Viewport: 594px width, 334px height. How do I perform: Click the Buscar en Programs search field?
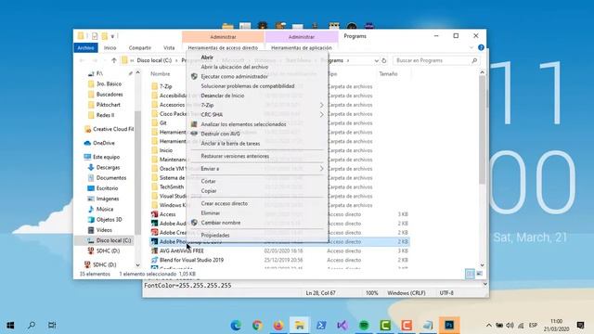436,60
